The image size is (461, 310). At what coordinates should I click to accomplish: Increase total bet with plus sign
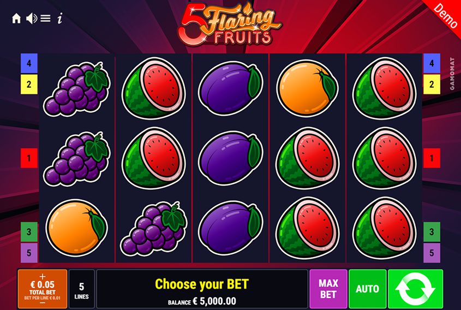click(43, 277)
